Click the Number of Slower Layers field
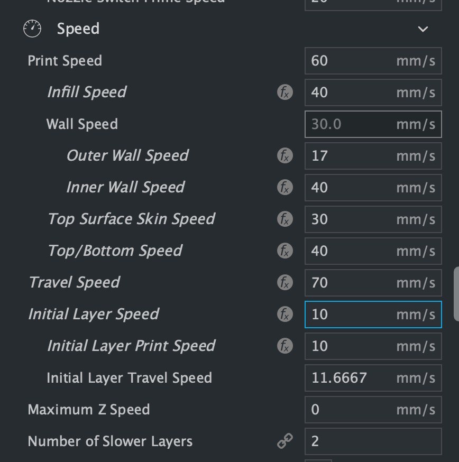This screenshot has height=462, width=459. (373, 441)
